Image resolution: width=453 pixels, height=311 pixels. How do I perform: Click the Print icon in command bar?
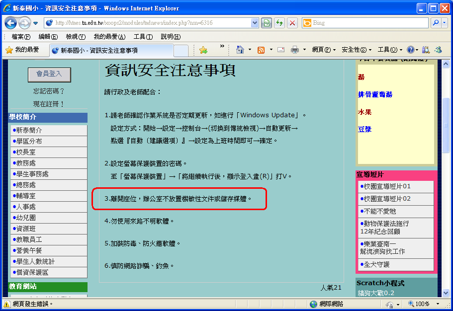pos(294,50)
